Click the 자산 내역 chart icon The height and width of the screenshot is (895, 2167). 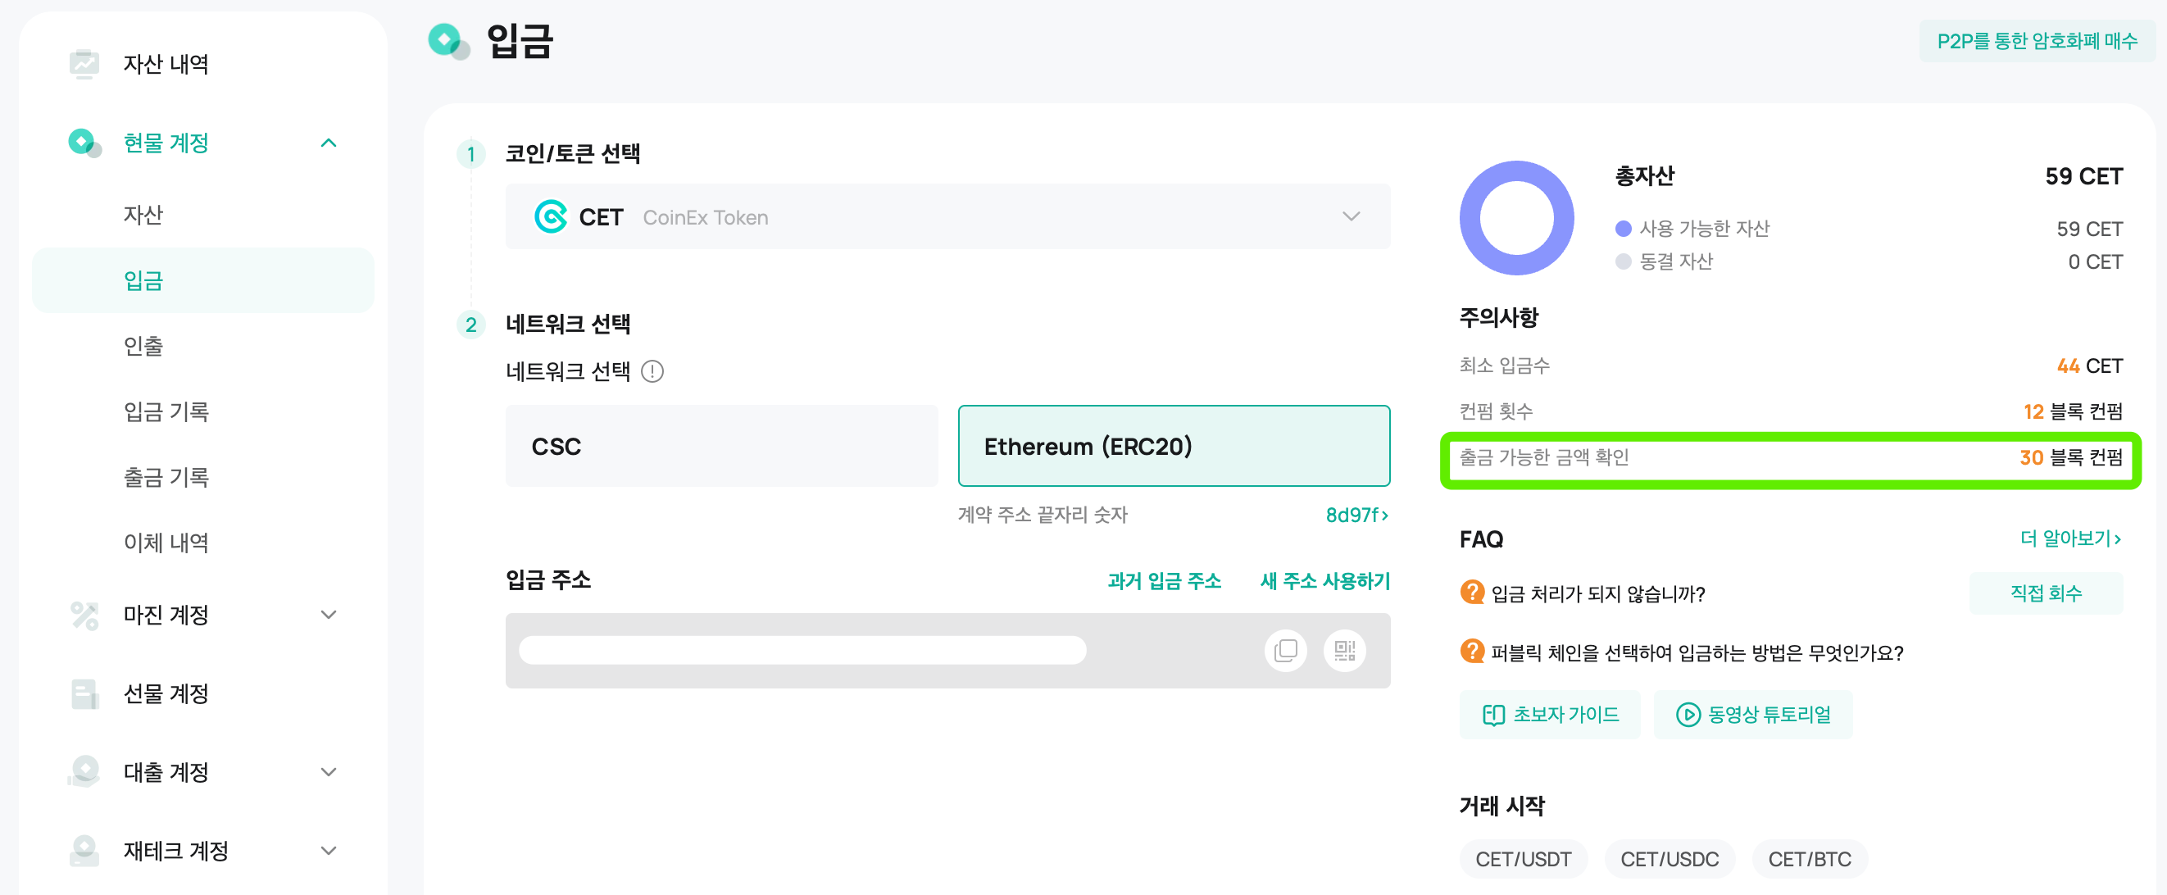[84, 64]
